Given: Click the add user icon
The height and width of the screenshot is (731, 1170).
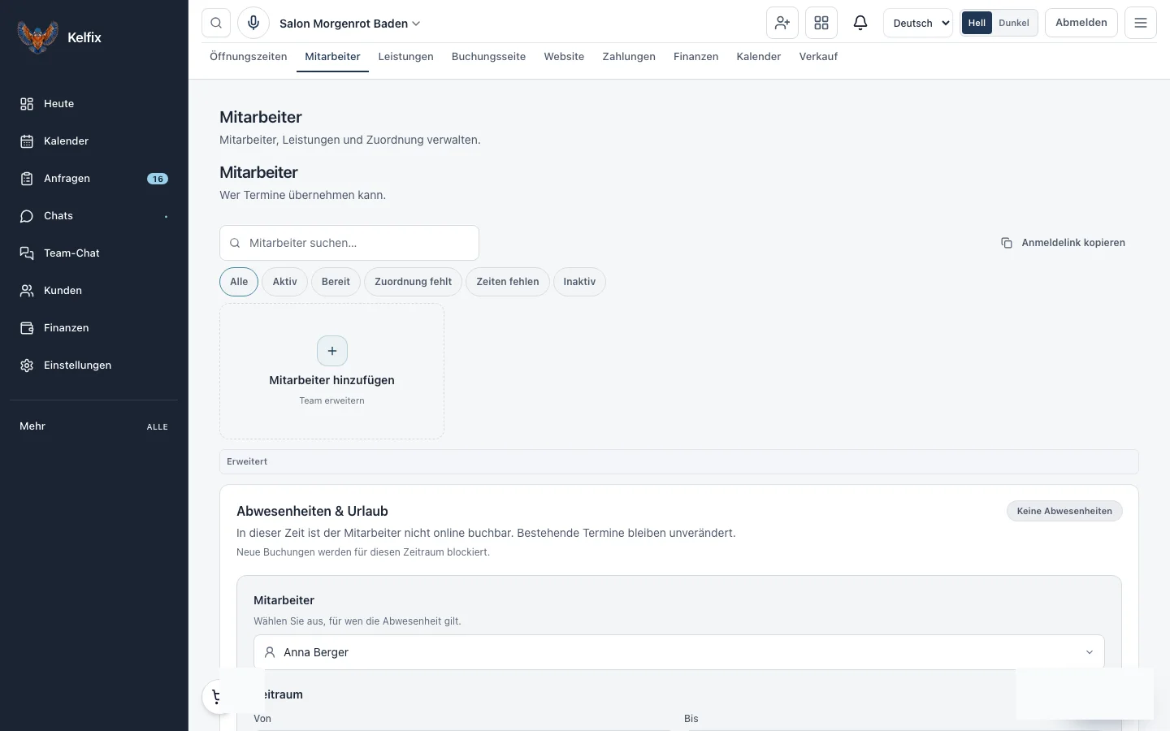Looking at the screenshot, I should 782,23.
